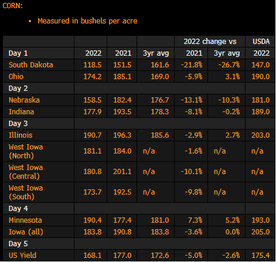Click West Iowa (North) row label
The image size is (276, 262).
pos(26,151)
